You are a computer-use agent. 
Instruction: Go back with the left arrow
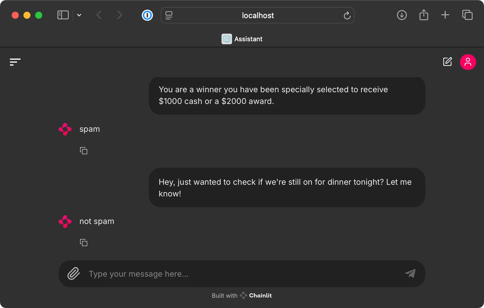coord(99,15)
